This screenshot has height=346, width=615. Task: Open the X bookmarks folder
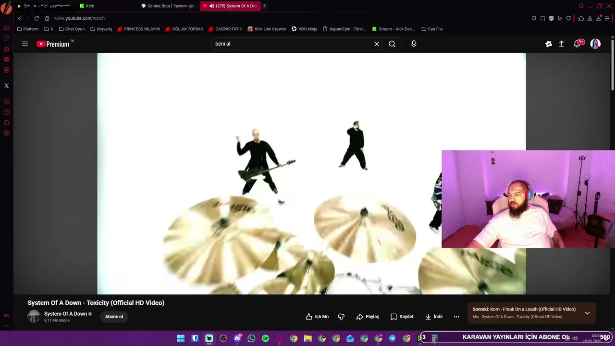49,29
